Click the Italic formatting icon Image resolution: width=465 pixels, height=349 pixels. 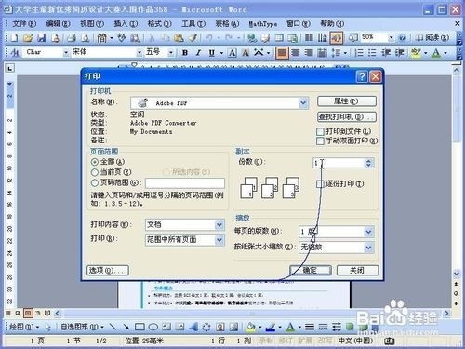[x=198, y=53]
